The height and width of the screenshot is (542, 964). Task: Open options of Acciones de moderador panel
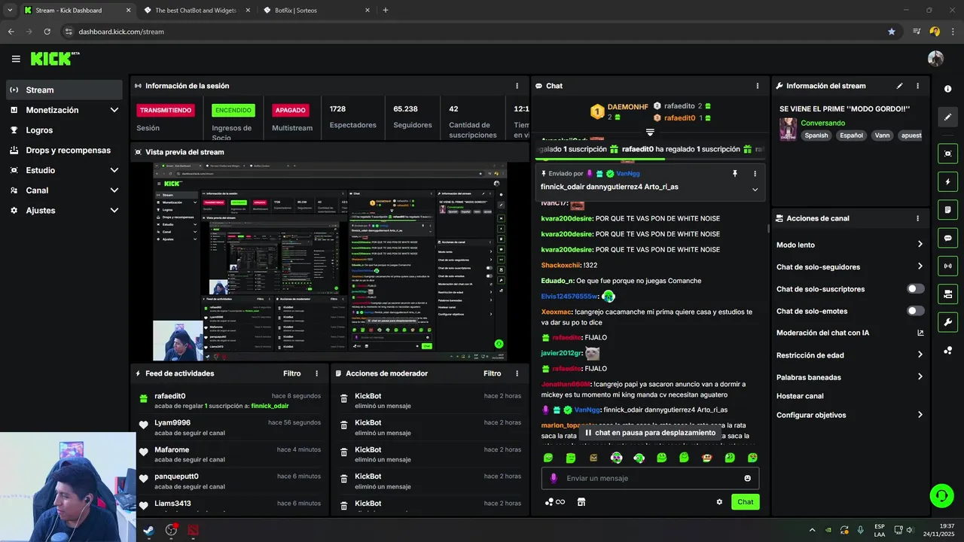[x=517, y=373]
